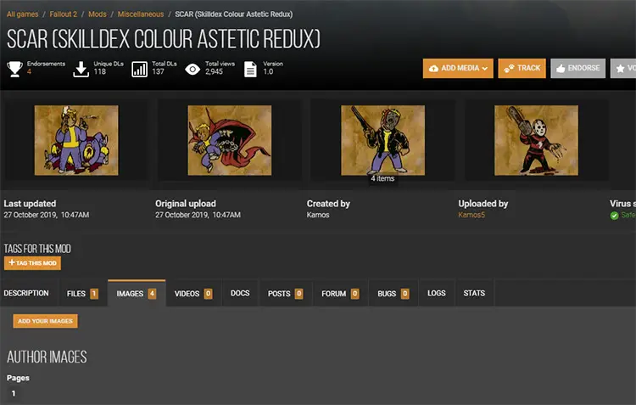
Task: Click page 1 in Author Images pagination
Action: click(x=14, y=393)
